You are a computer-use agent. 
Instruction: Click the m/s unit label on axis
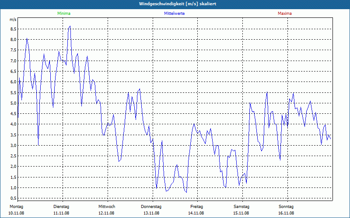pos(13,20)
